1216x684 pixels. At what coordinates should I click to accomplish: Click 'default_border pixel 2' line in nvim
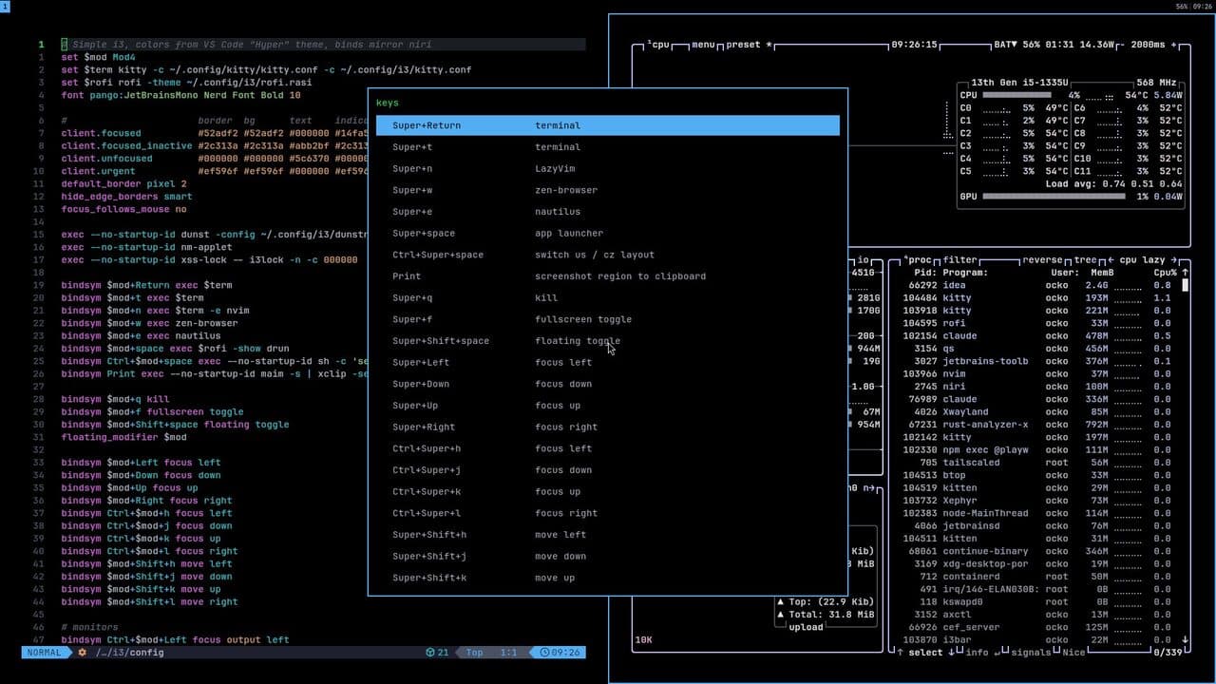coord(124,183)
